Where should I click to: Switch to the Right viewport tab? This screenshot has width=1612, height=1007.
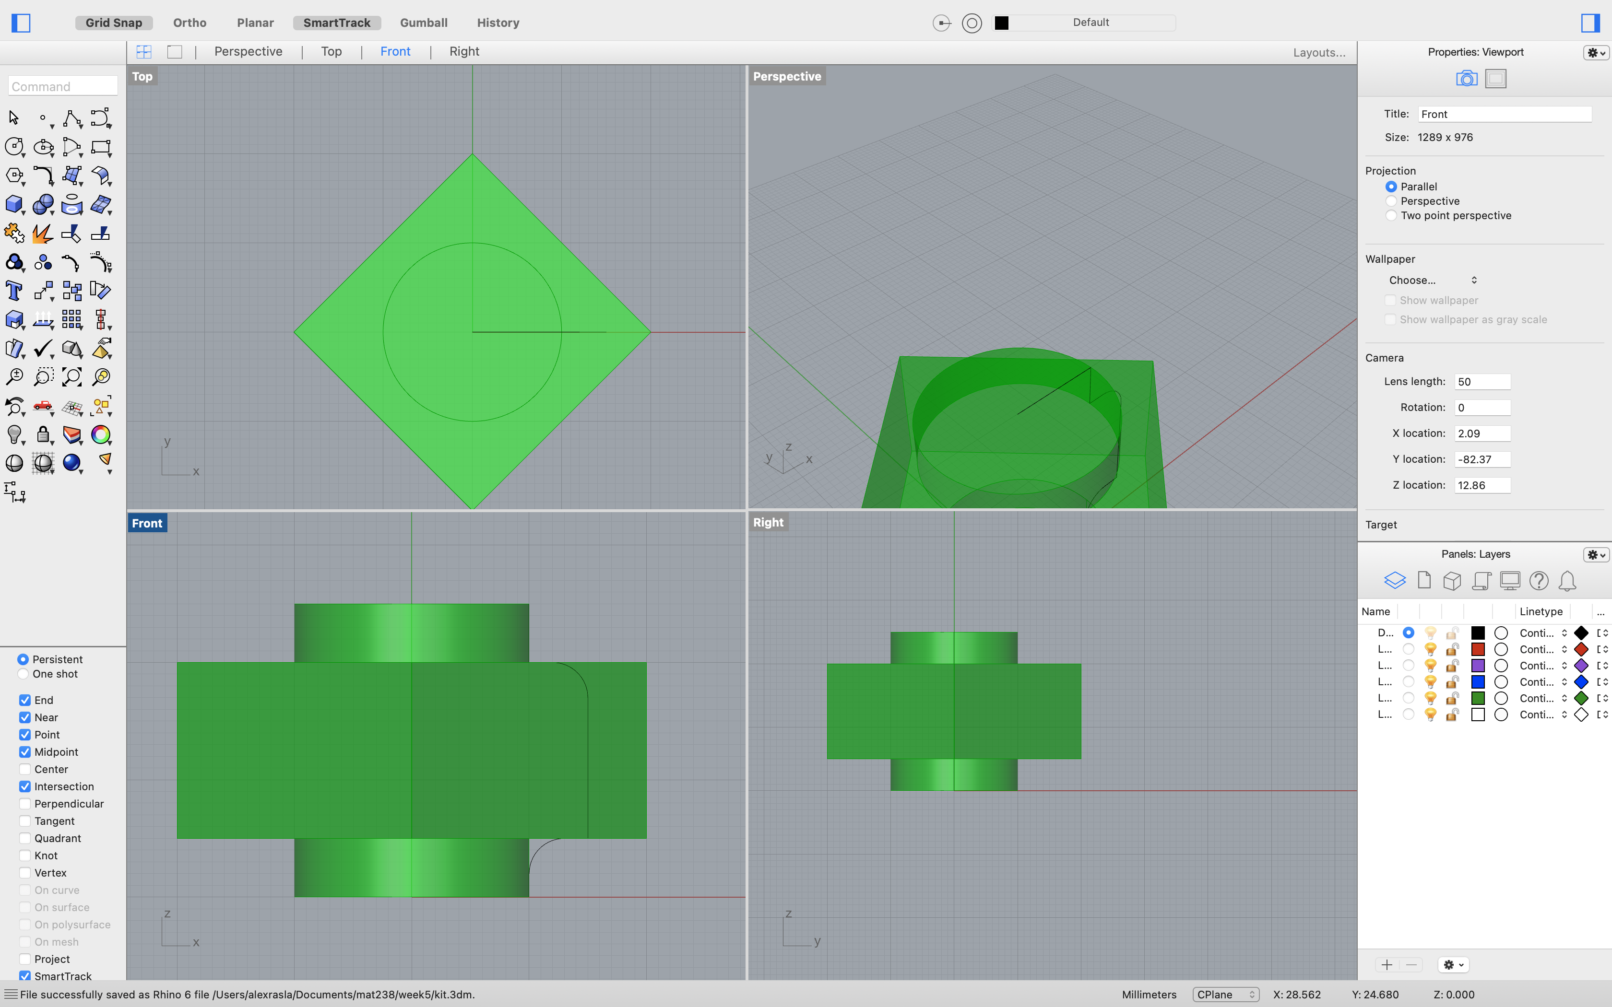[463, 52]
